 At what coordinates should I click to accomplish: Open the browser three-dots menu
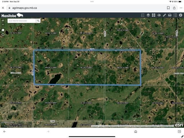pos(181,8)
